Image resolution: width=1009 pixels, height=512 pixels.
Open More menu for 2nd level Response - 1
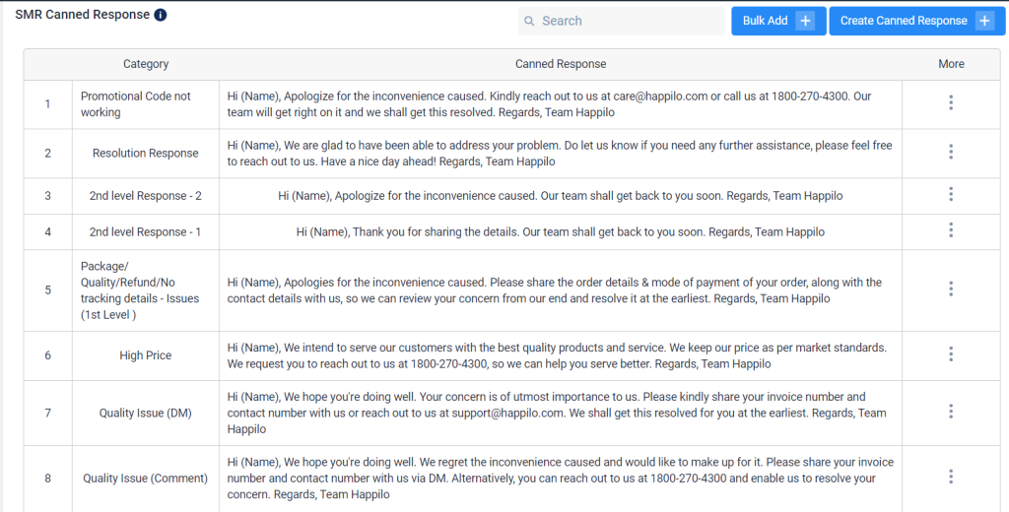(x=951, y=230)
